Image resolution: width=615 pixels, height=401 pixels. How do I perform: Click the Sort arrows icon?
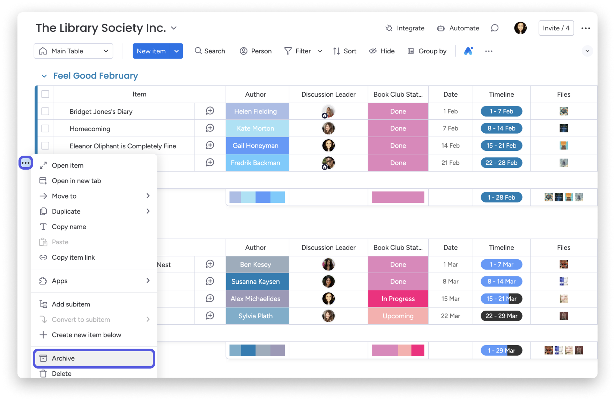pos(336,51)
